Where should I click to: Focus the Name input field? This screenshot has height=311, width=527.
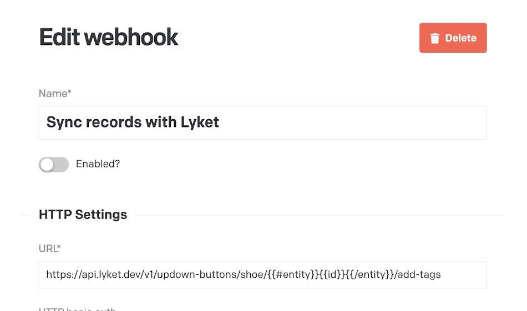(262, 123)
